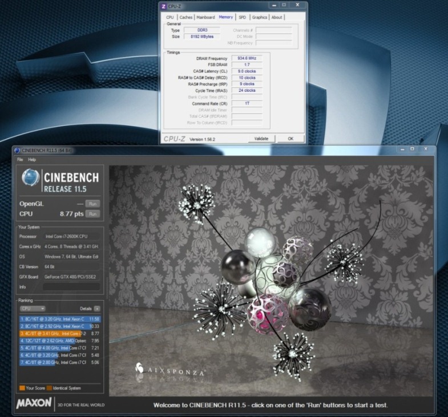Screen dimensions: 448x417
Task: Minimize the CPU-Z window
Action: [x=274, y=5]
